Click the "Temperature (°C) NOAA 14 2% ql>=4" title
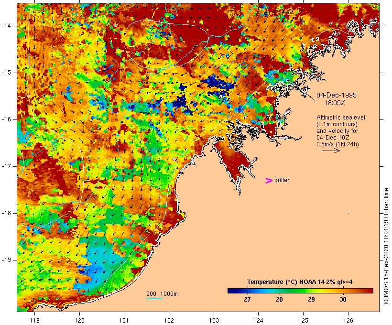The image size is (392, 325). point(300,282)
